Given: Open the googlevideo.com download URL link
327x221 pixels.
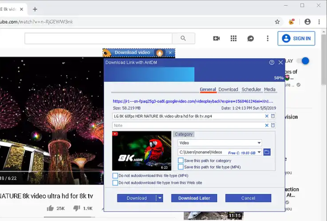Looking at the screenshot, I should [193, 101].
